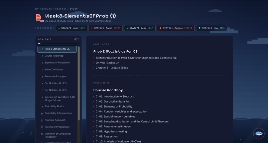Click the 'Dr. Wei (Becky) Lin' bullet
This screenshot has width=268, height=143.
click(107, 63)
